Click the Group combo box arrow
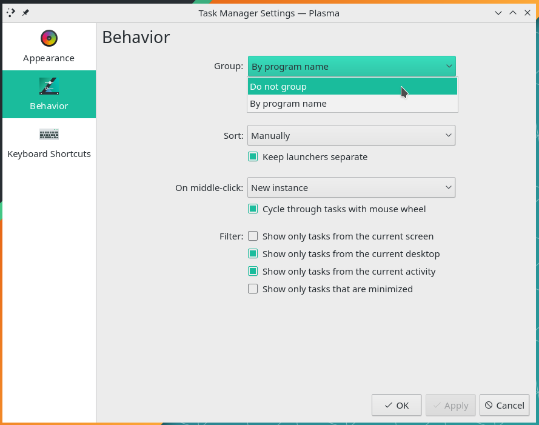 (x=449, y=66)
